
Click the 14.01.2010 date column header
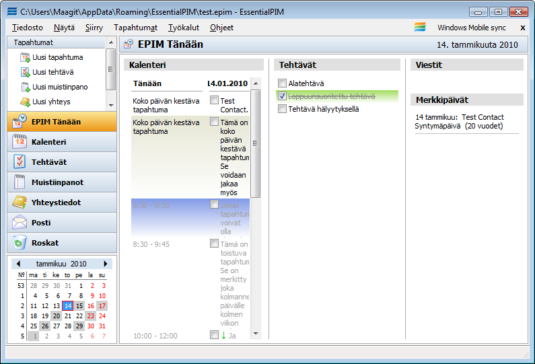click(227, 83)
